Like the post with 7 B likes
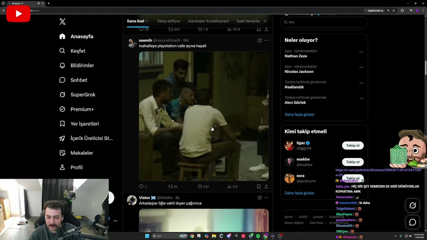Image resolution: width=427 pixels, height=240 pixels. coord(203,29)
